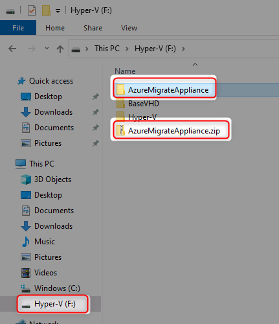Click the Videos film strip icon

pos(26,273)
